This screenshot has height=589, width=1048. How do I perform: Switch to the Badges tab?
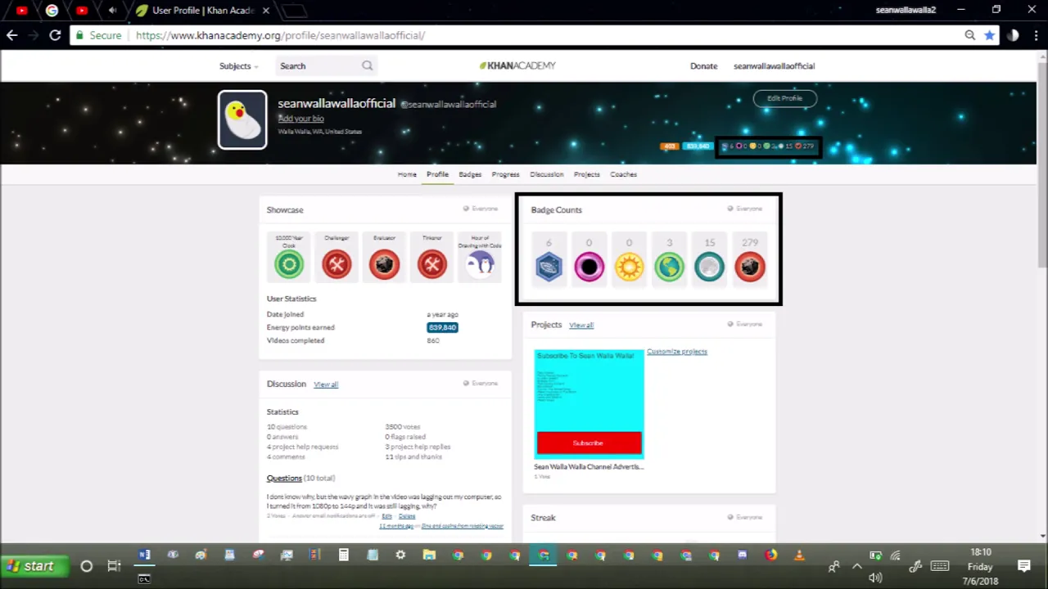pos(470,174)
